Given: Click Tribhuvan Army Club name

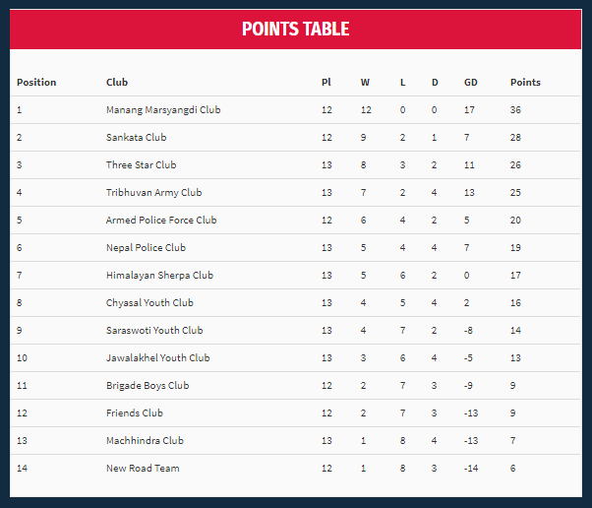Looking at the screenshot, I should coord(153,192).
